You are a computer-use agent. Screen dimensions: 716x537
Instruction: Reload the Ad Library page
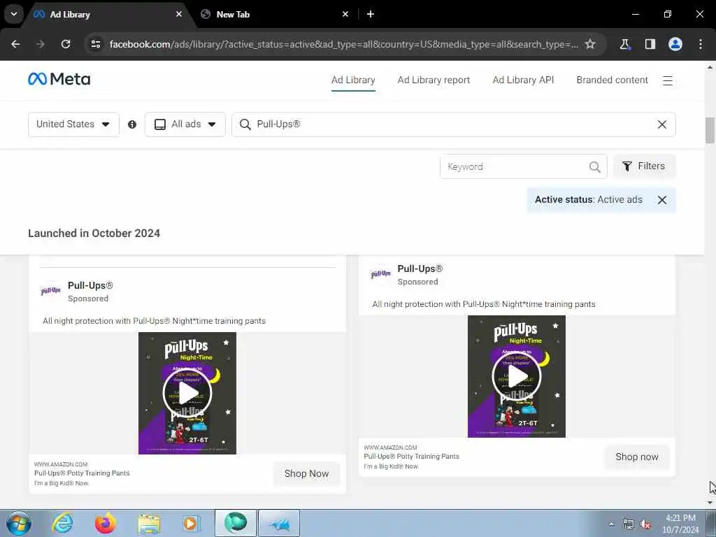(x=66, y=44)
